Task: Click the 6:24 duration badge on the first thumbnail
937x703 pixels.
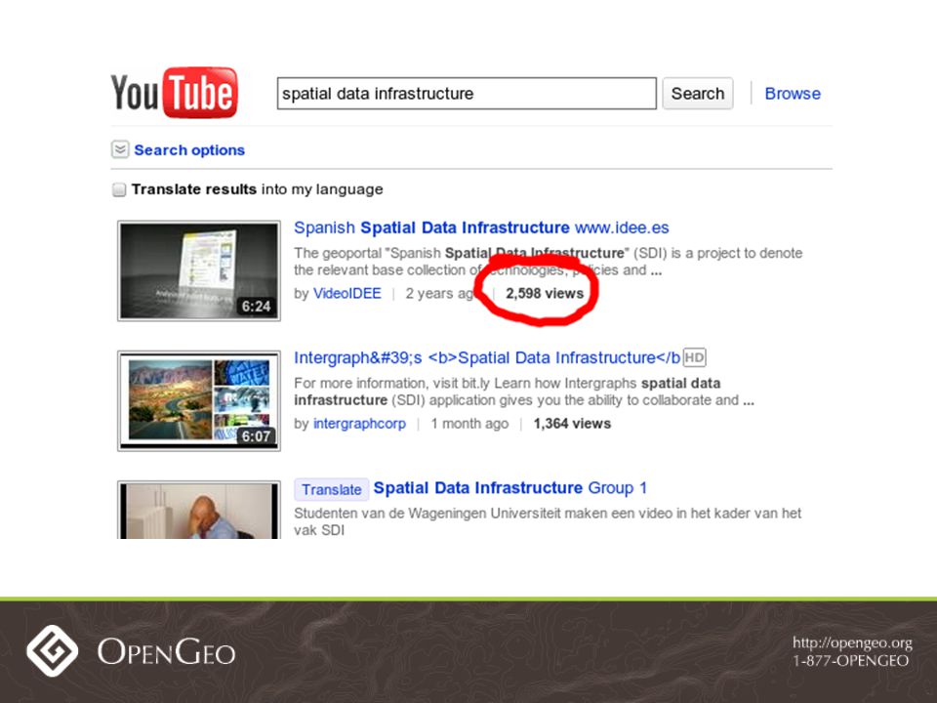Action: pos(257,307)
